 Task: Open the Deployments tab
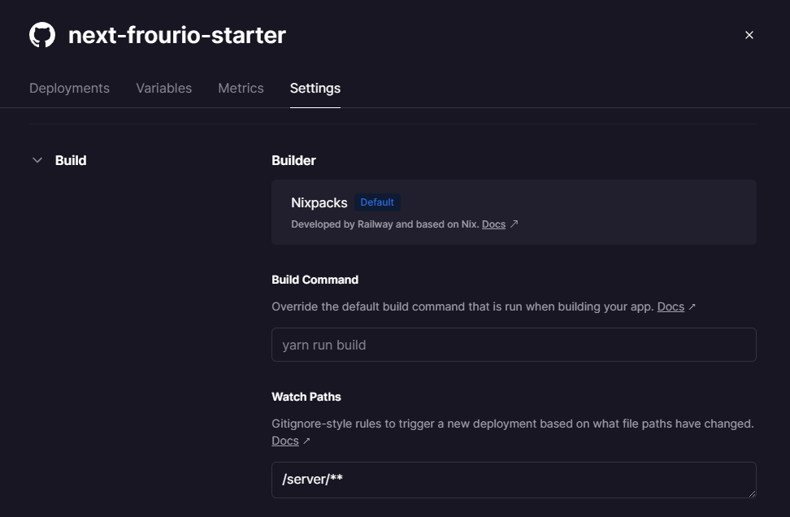70,88
